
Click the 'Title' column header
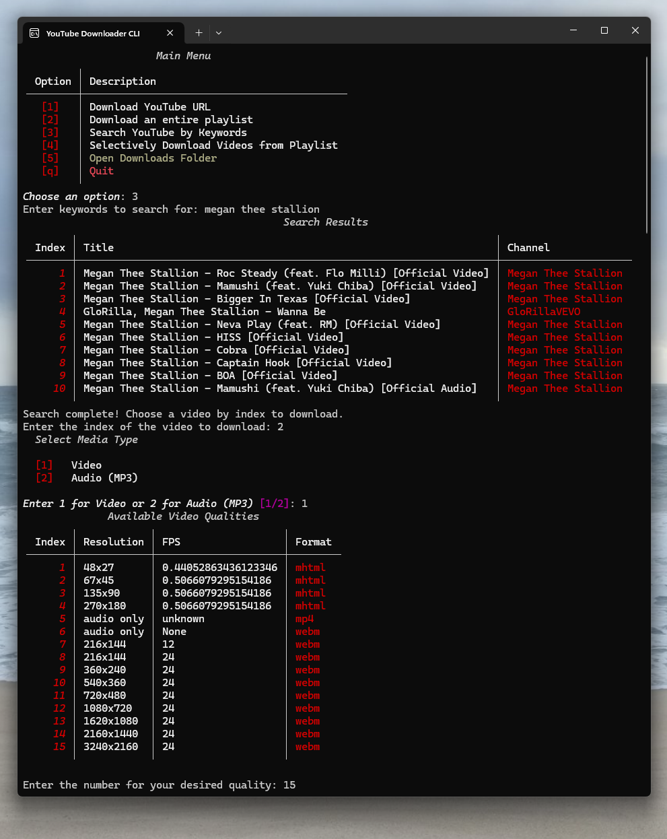point(98,248)
